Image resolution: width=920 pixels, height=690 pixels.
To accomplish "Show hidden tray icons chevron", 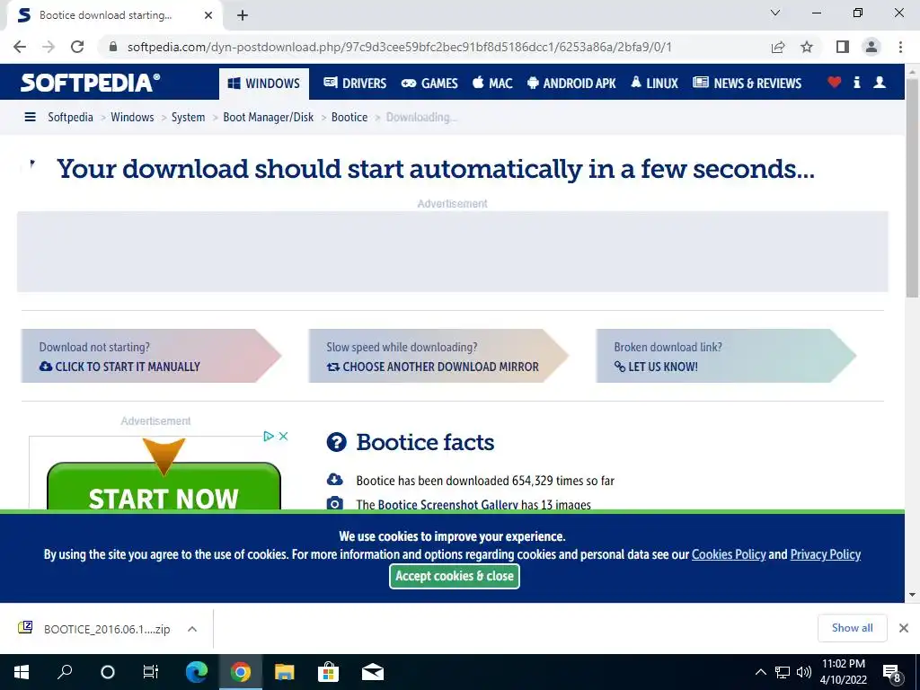I will coord(760,672).
